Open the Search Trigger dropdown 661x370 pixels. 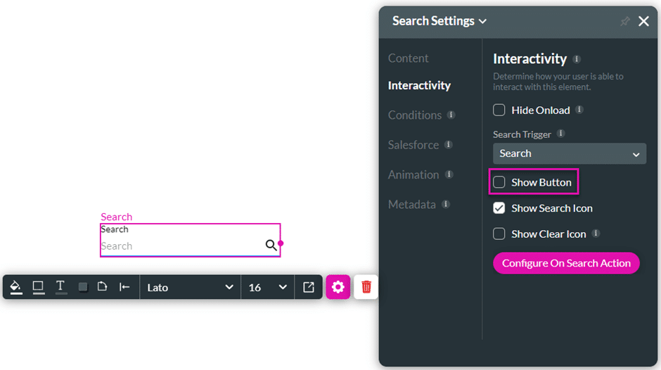tap(569, 153)
